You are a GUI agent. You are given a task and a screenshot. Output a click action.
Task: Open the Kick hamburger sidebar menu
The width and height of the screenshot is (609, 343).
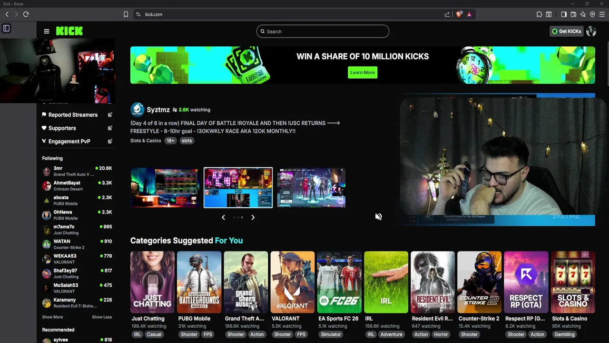click(x=46, y=31)
